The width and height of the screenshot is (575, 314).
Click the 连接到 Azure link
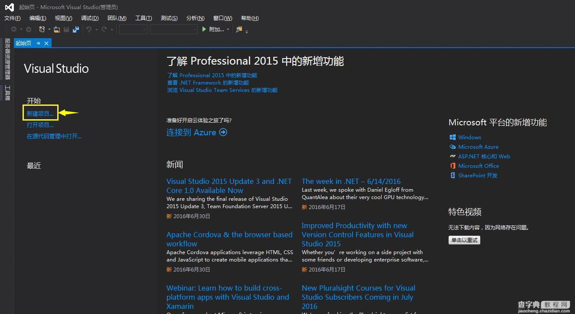coord(191,132)
